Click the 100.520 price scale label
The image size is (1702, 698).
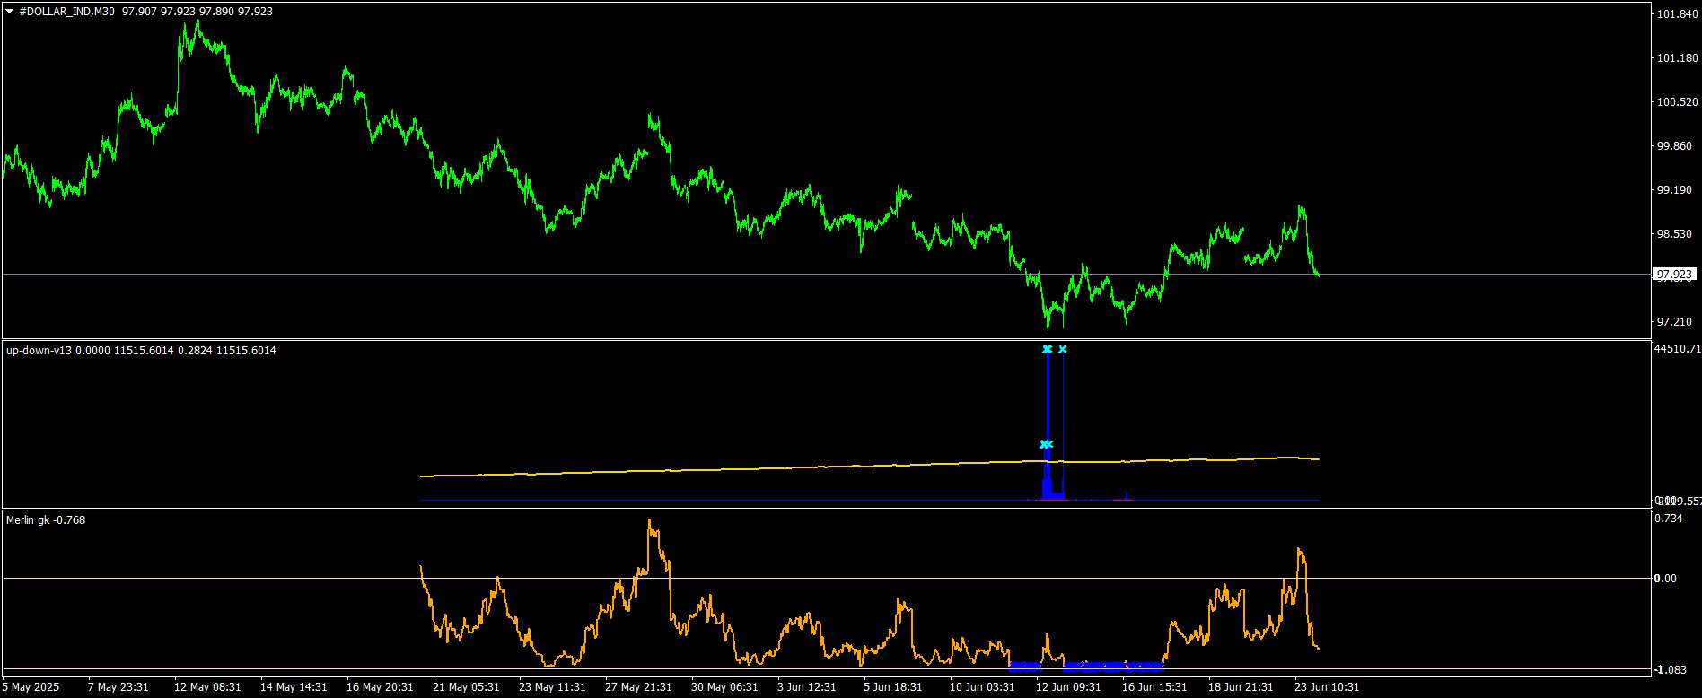pos(1676,102)
